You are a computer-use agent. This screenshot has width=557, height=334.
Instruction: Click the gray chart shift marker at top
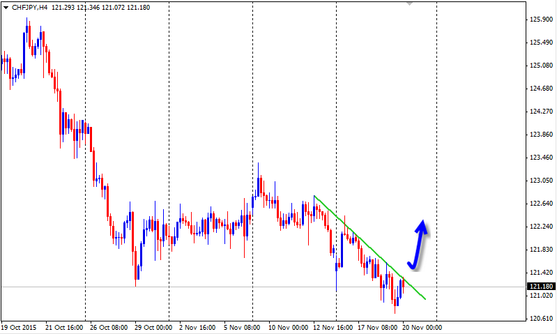[x=409, y=3]
